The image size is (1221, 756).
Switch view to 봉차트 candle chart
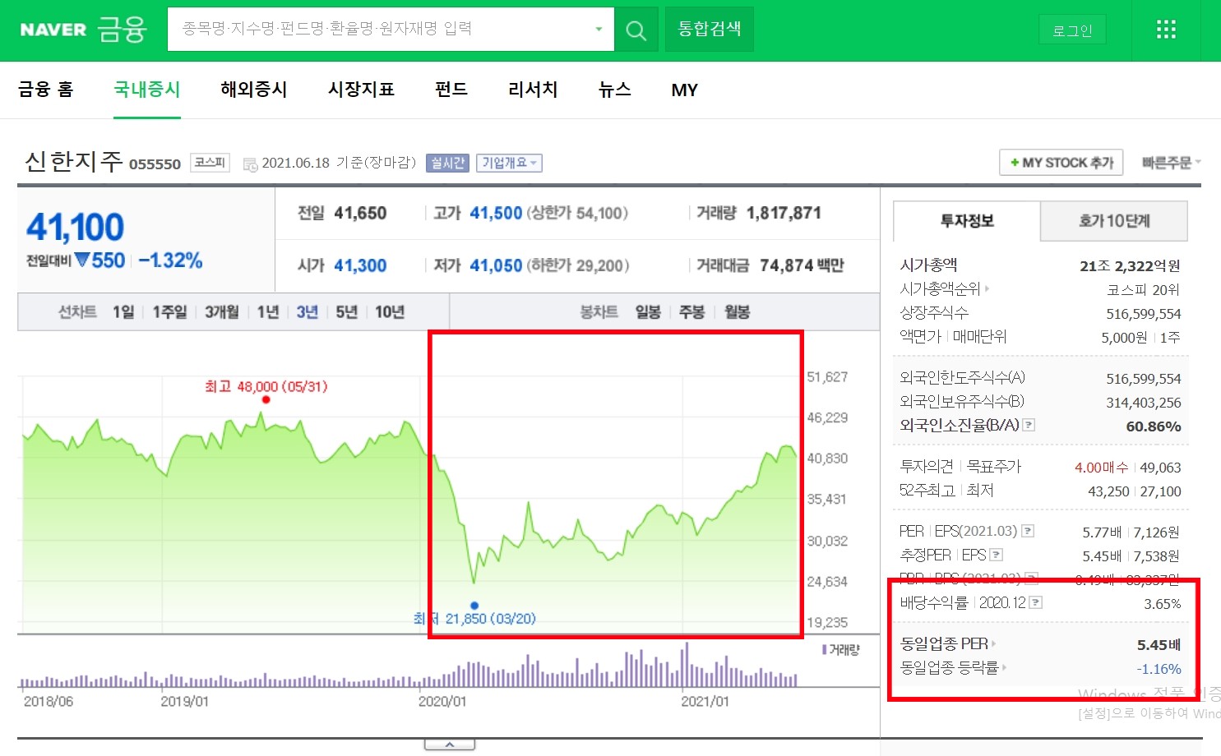(598, 311)
